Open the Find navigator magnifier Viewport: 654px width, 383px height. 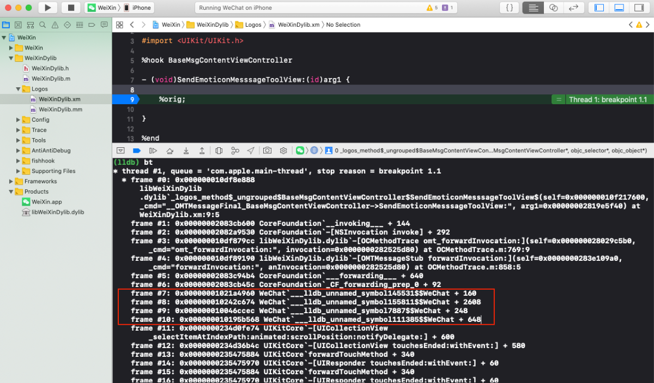(x=43, y=25)
